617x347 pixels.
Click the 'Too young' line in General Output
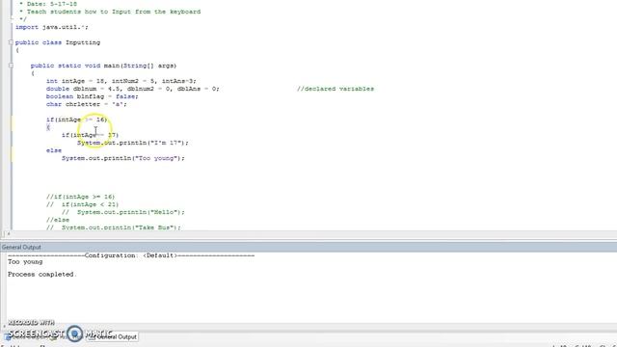(25, 262)
